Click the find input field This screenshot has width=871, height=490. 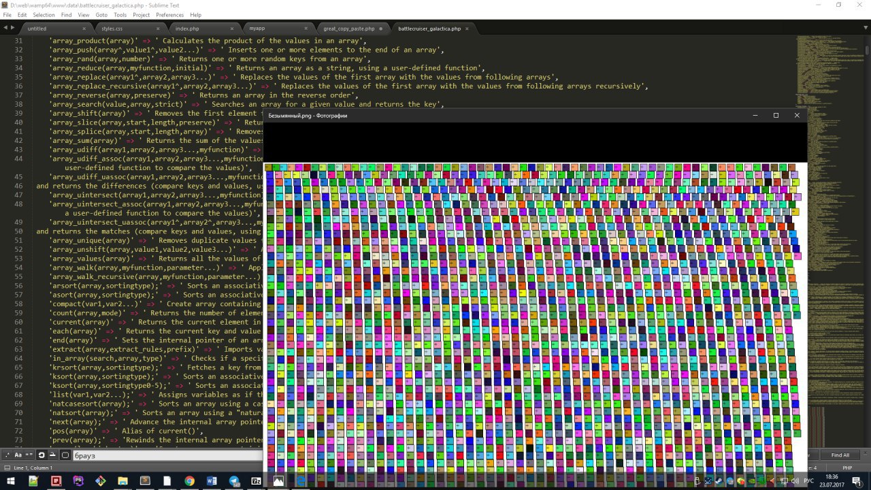pos(168,455)
